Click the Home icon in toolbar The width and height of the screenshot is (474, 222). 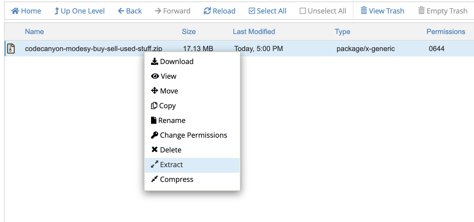point(15,11)
